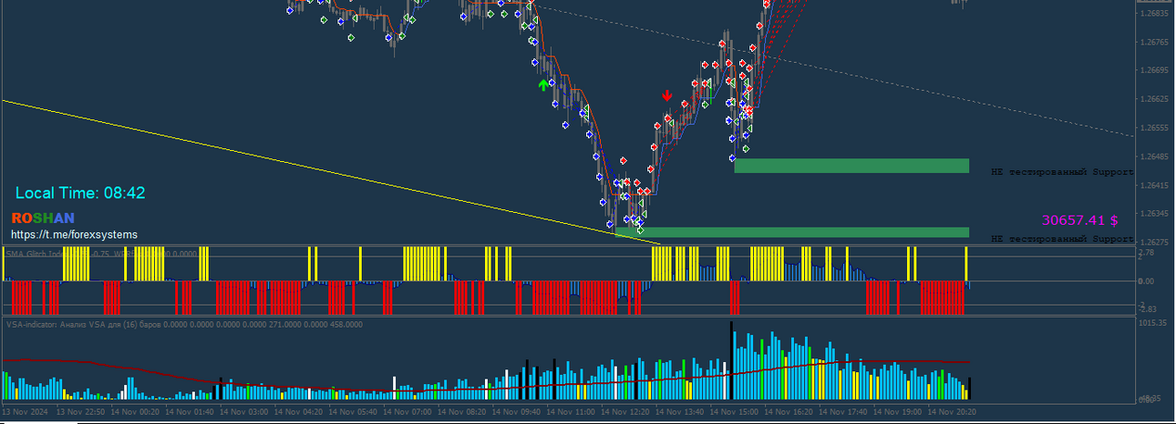Click price level 1.26485 on the axis
1176x424 pixels.
[x=1154, y=156]
